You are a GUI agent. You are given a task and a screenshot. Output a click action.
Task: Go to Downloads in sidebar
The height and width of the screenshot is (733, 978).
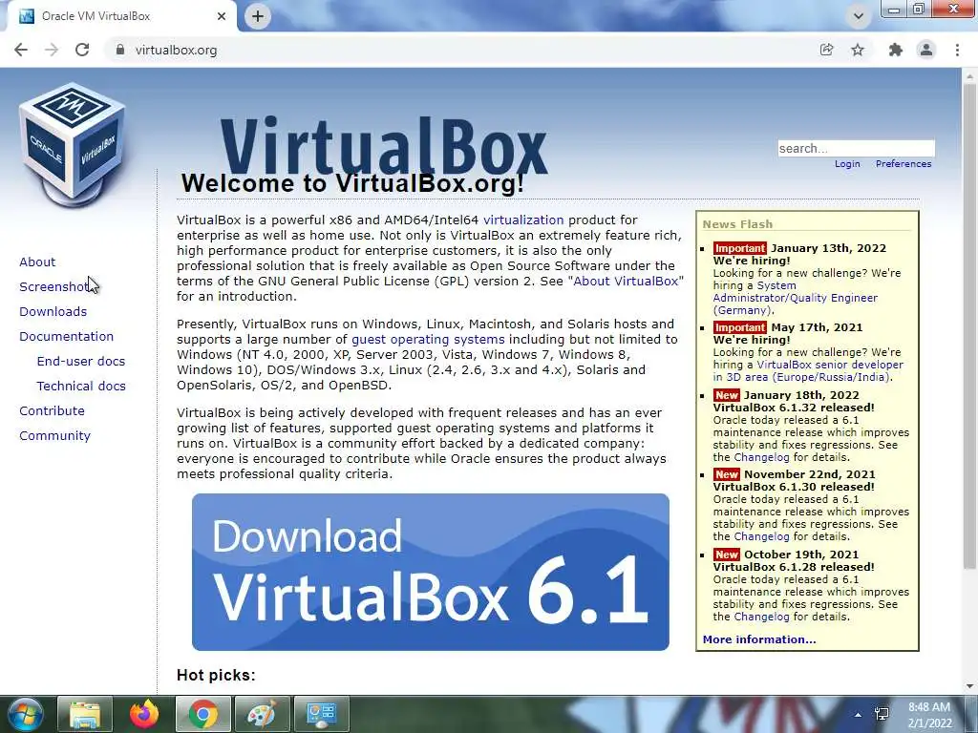coord(53,312)
